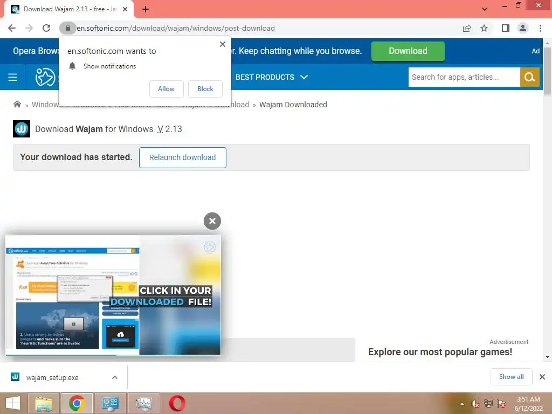Click the Wajam Downloaded breadcrumb text
The height and width of the screenshot is (414, 552).
(x=293, y=105)
